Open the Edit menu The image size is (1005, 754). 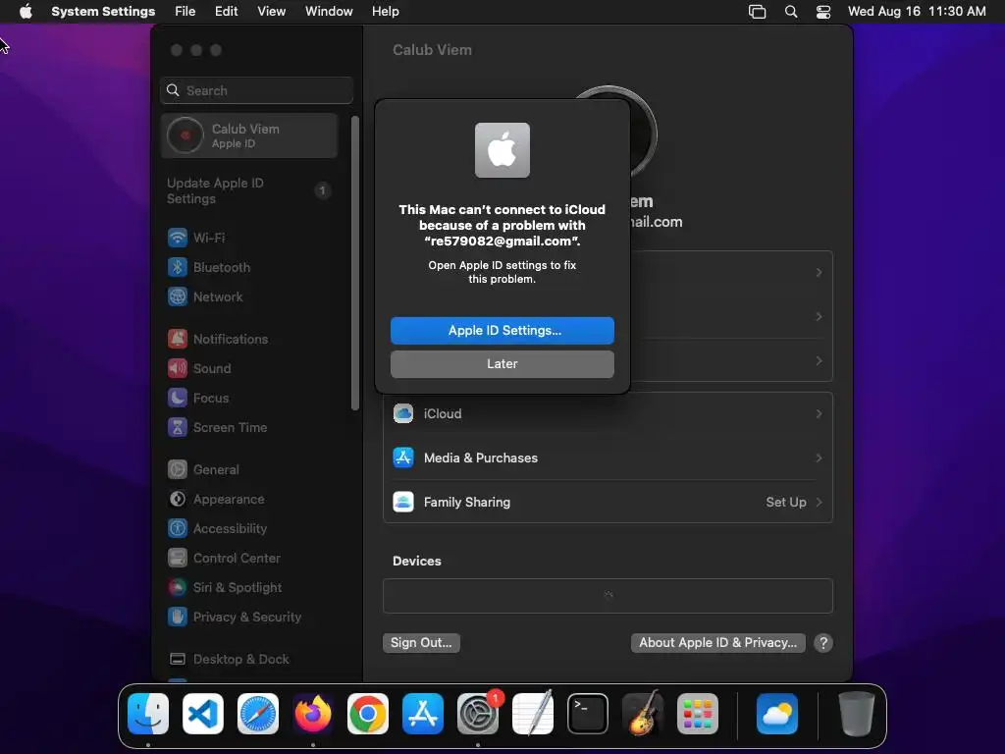[227, 12]
